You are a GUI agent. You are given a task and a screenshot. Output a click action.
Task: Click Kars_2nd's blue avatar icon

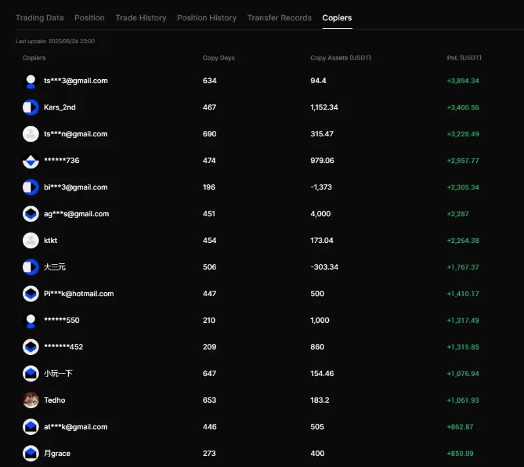click(31, 107)
